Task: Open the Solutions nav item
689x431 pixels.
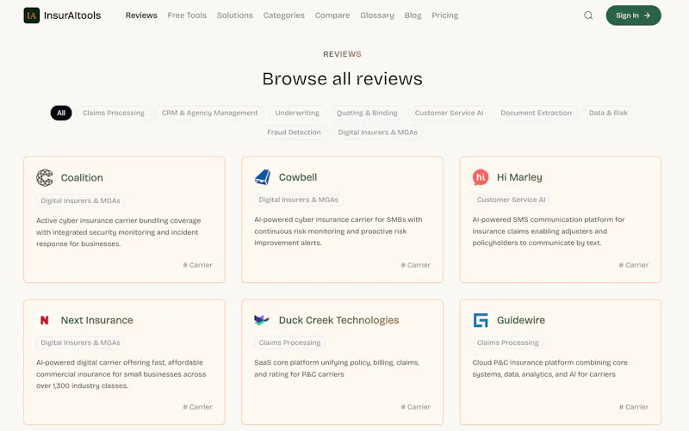Action: [x=234, y=15]
